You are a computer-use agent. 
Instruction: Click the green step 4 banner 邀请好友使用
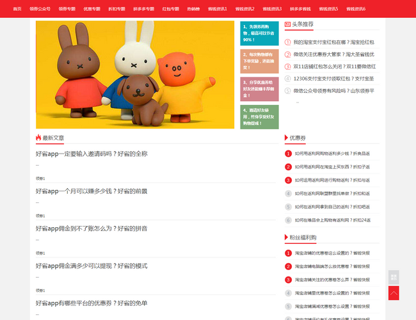click(x=259, y=117)
